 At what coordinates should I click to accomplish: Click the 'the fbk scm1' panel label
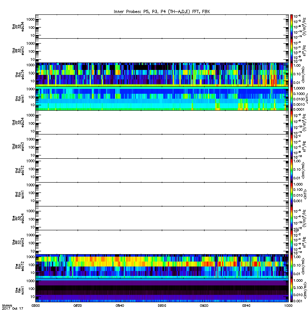(20, 290)
